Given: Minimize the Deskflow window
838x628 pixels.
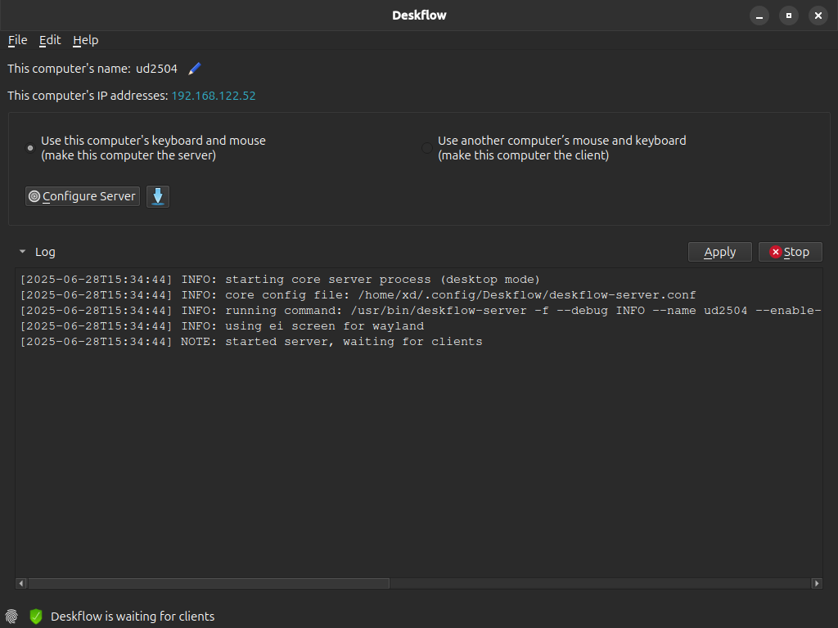Looking at the screenshot, I should pyautogui.click(x=759, y=16).
